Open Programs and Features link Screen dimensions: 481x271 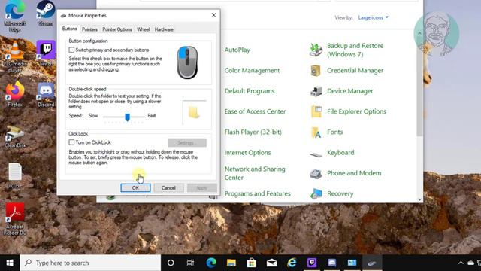pos(257,194)
